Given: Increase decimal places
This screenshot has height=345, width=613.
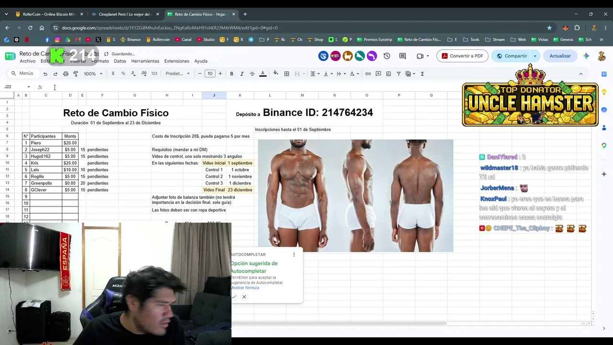Looking at the screenshot, I should click(144, 74).
